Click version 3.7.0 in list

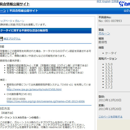click(109, 82)
